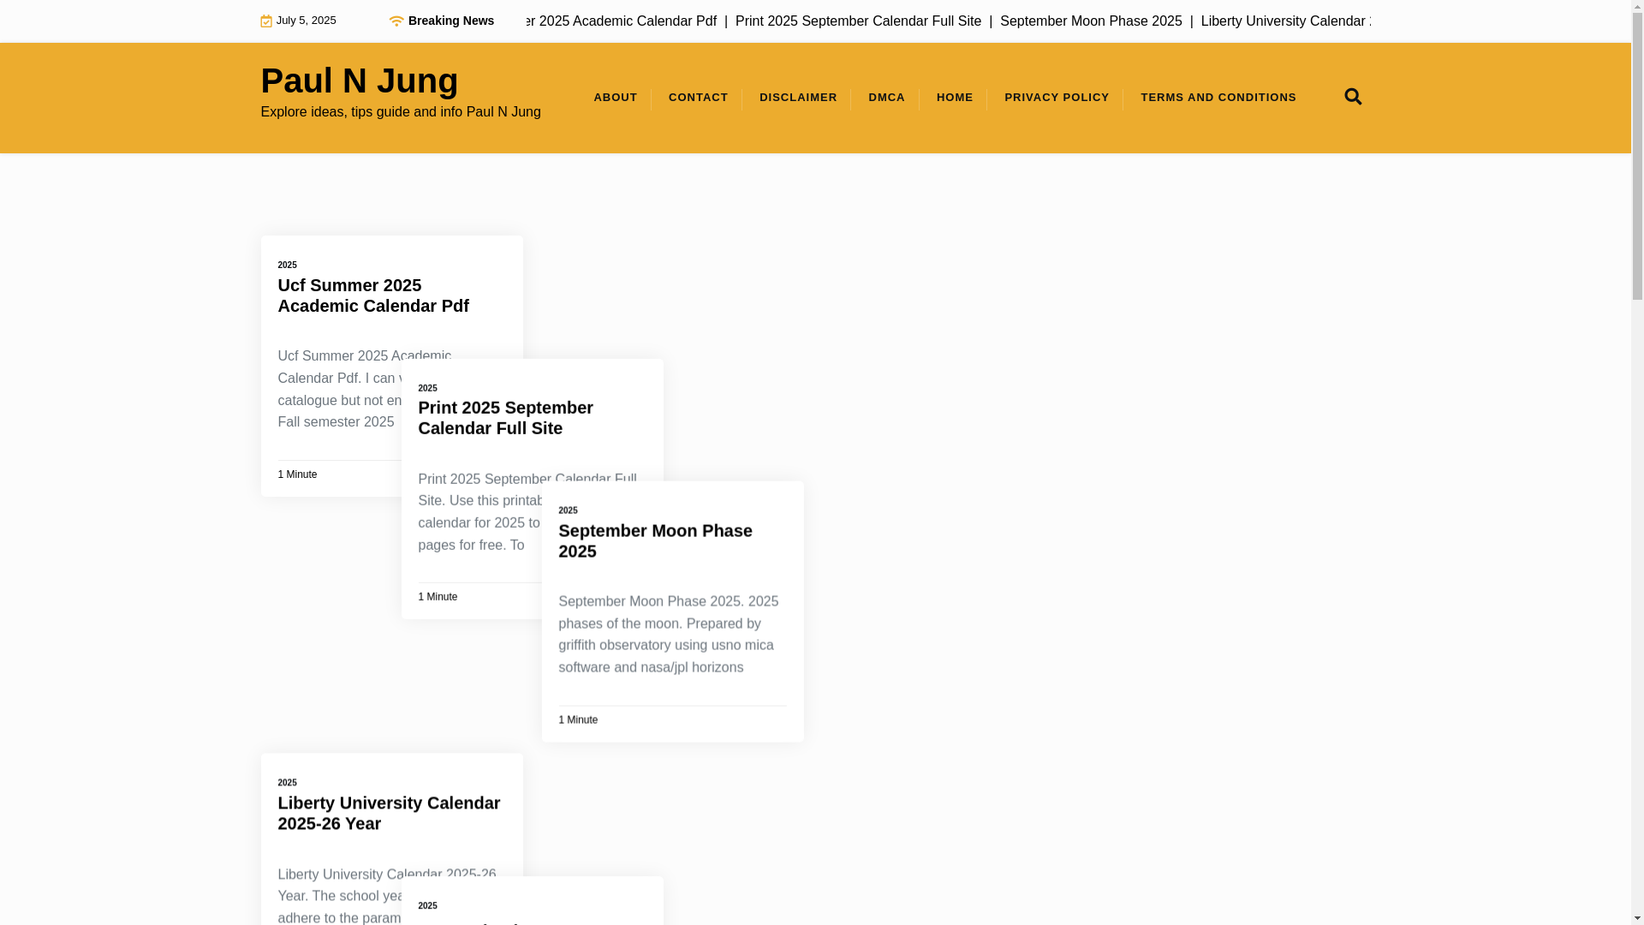Open the PRIVACY POLICY page
The image size is (1644, 925).
pyautogui.click(x=1057, y=98)
